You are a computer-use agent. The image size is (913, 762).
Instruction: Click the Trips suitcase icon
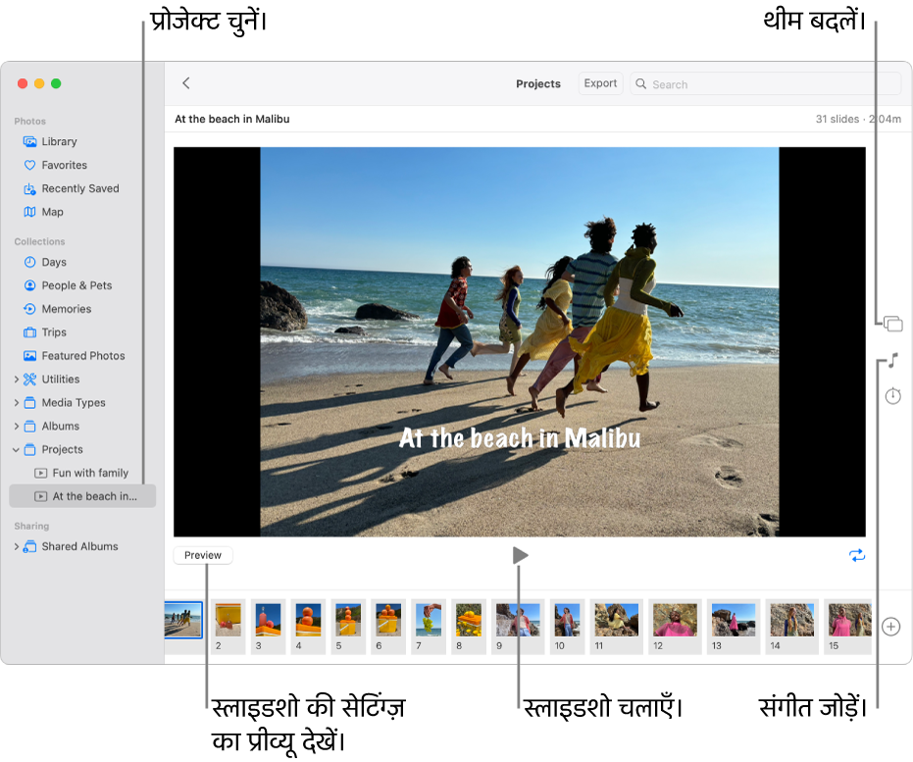click(x=29, y=332)
